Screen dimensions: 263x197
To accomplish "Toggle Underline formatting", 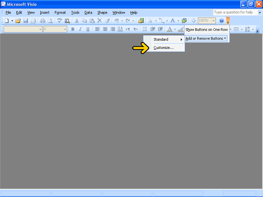I will (88, 29).
